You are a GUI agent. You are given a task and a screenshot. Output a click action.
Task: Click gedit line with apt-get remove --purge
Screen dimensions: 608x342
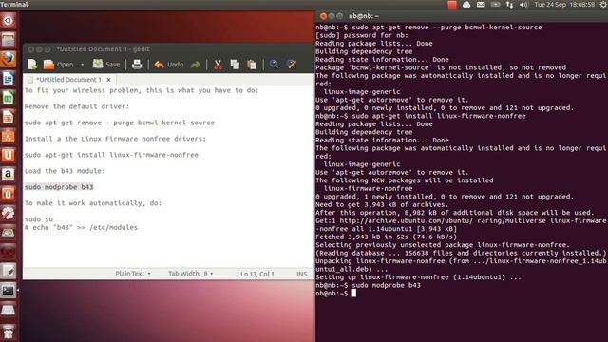pos(120,123)
